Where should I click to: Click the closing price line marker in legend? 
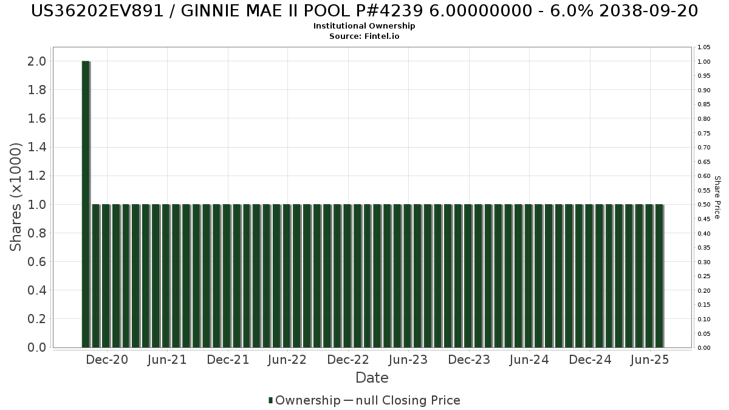pyautogui.click(x=348, y=400)
